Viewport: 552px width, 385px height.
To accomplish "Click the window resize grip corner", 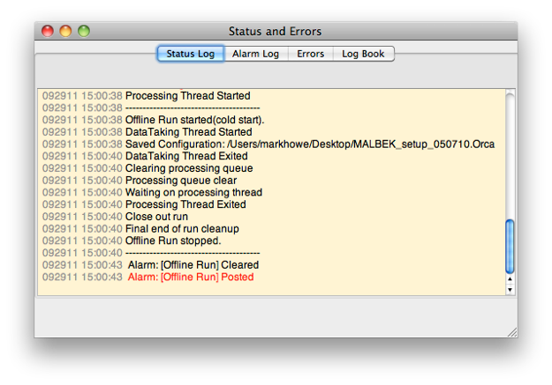I will pos(512,332).
